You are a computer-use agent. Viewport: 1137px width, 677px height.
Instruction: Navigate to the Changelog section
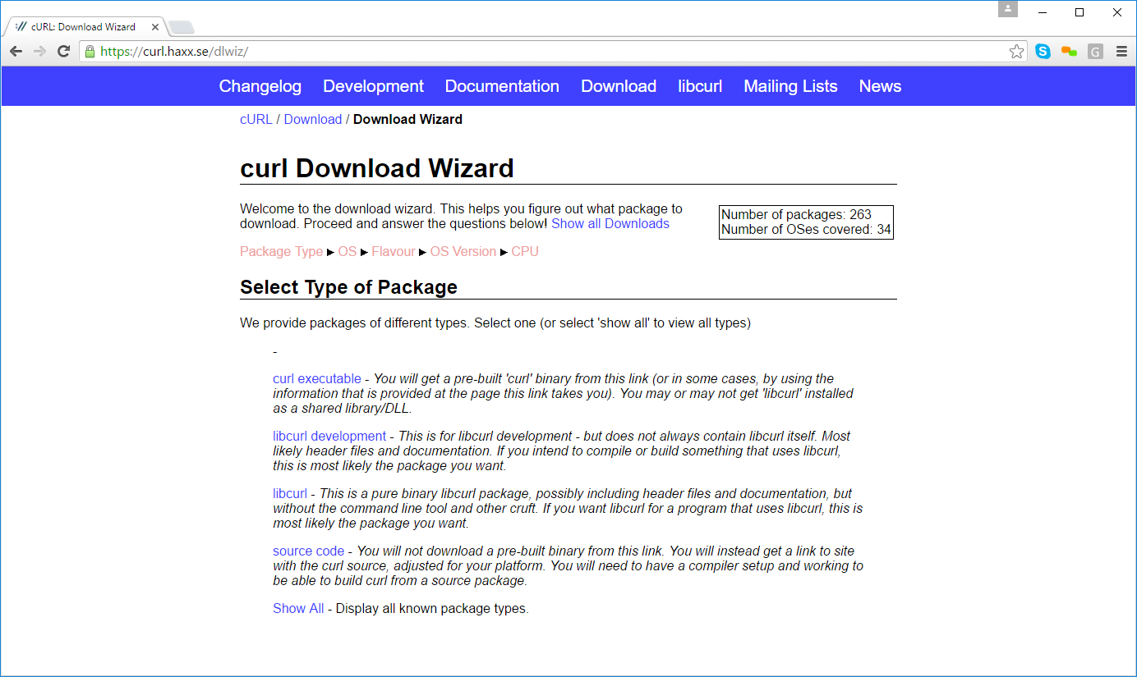(260, 85)
